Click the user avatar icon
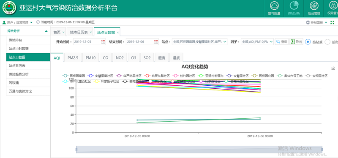Image resolution: width=338 pixels, height=158 pixels. 4,22
